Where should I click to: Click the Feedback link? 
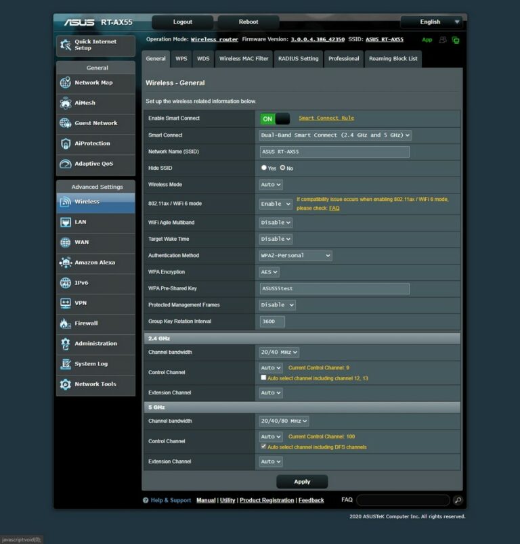point(311,500)
